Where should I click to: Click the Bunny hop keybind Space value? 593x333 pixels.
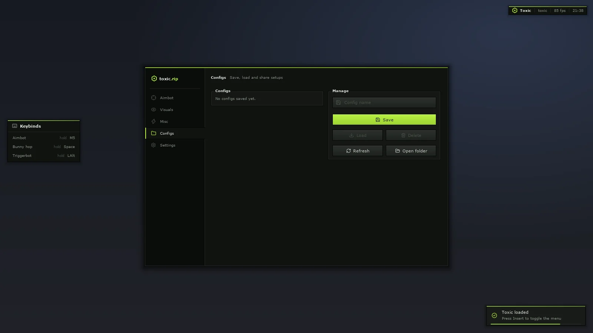click(69, 147)
